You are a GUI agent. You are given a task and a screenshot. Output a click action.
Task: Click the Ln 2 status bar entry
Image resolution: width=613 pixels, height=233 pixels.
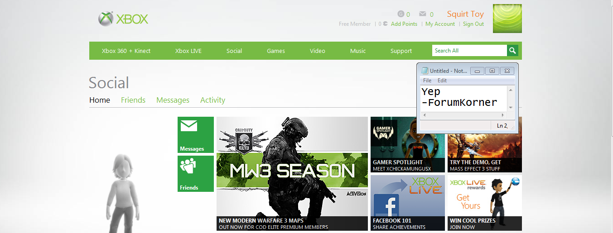point(502,126)
